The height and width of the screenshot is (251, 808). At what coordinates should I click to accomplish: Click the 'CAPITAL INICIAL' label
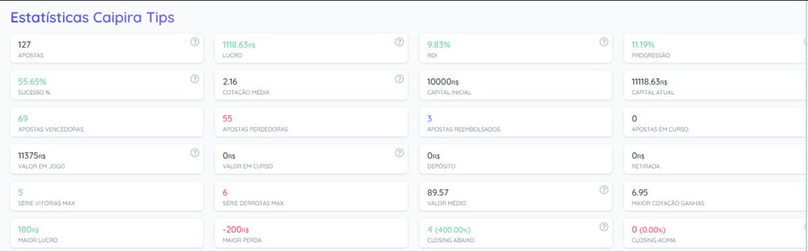tap(449, 93)
